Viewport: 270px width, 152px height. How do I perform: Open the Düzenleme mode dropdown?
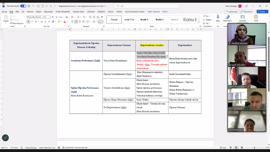(248, 12)
